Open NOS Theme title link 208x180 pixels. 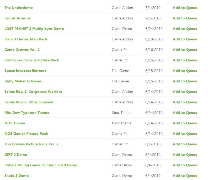[x=15, y=123]
